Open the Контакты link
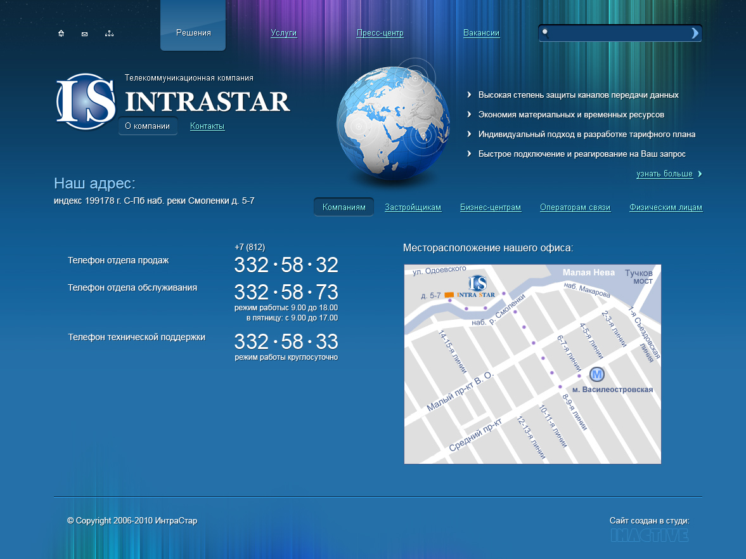The width and height of the screenshot is (746, 559). tap(207, 126)
